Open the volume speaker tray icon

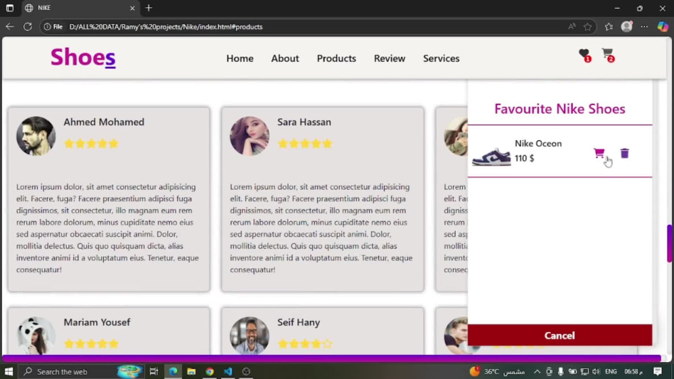(596, 372)
